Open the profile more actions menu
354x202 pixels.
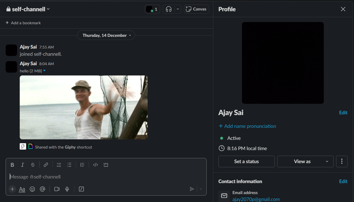click(x=342, y=161)
